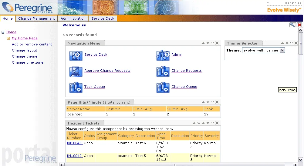304x166 pixels.
Task: Click the Admin people-and-gear icon
Action: coord(163,55)
